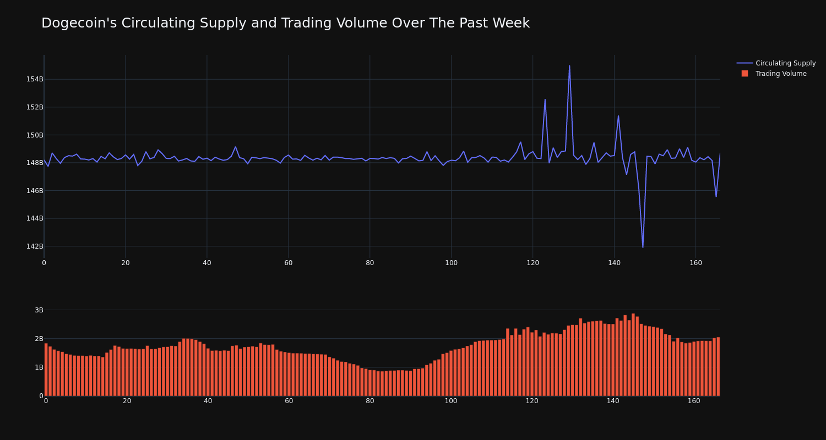Click the 150B label on supply axis

pos(35,135)
